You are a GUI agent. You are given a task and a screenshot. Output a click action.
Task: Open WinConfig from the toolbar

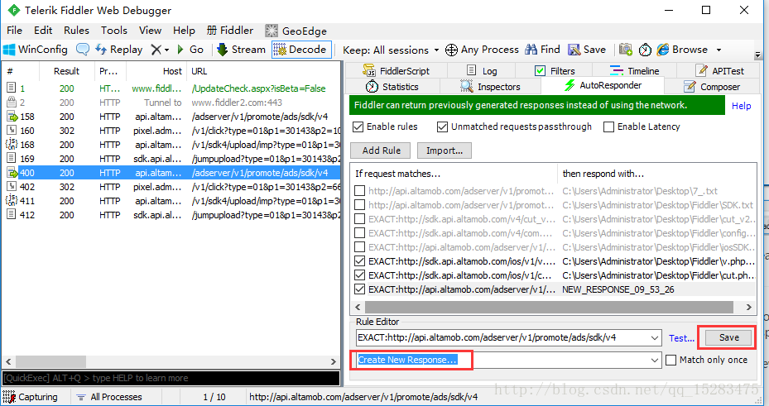(x=36, y=50)
